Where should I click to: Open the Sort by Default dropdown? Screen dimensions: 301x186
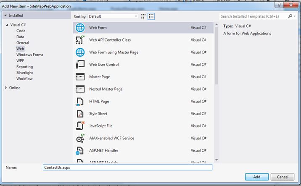pos(113,16)
